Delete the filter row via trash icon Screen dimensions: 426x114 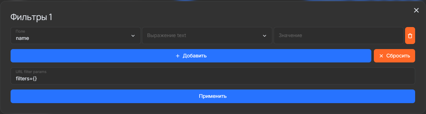(410, 36)
